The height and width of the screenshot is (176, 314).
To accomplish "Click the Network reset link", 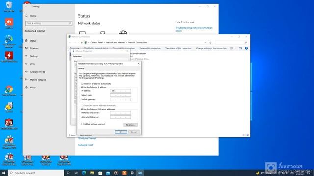I will (x=86, y=145).
